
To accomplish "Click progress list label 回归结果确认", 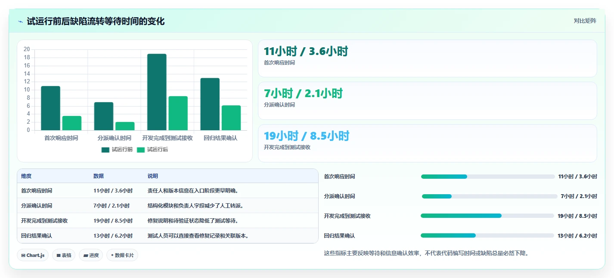I will pos(339,236).
